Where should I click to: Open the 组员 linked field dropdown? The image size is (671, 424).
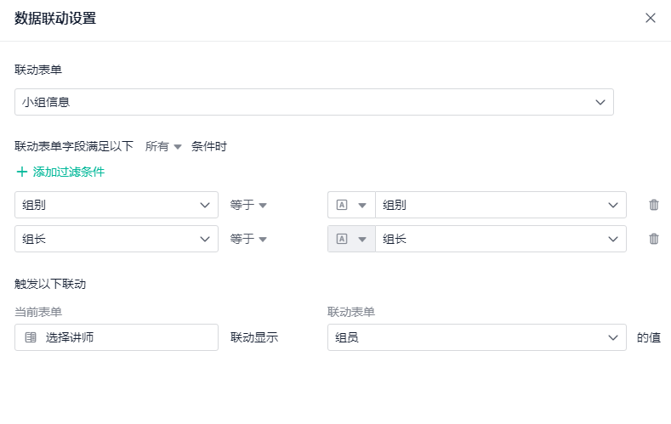click(476, 337)
